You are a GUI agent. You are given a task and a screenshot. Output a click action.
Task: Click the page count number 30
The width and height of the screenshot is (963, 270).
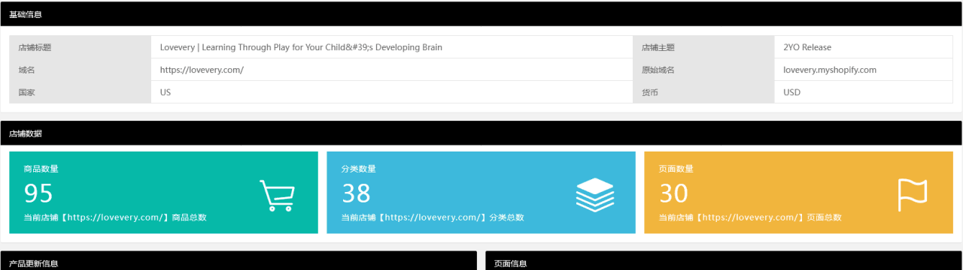click(673, 193)
